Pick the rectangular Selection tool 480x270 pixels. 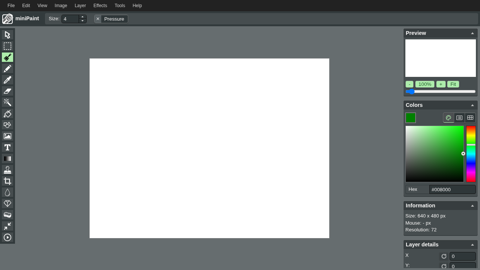(x=7, y=46)
